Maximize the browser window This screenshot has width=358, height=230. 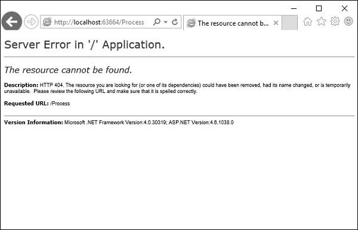click(x=319, y=8)
